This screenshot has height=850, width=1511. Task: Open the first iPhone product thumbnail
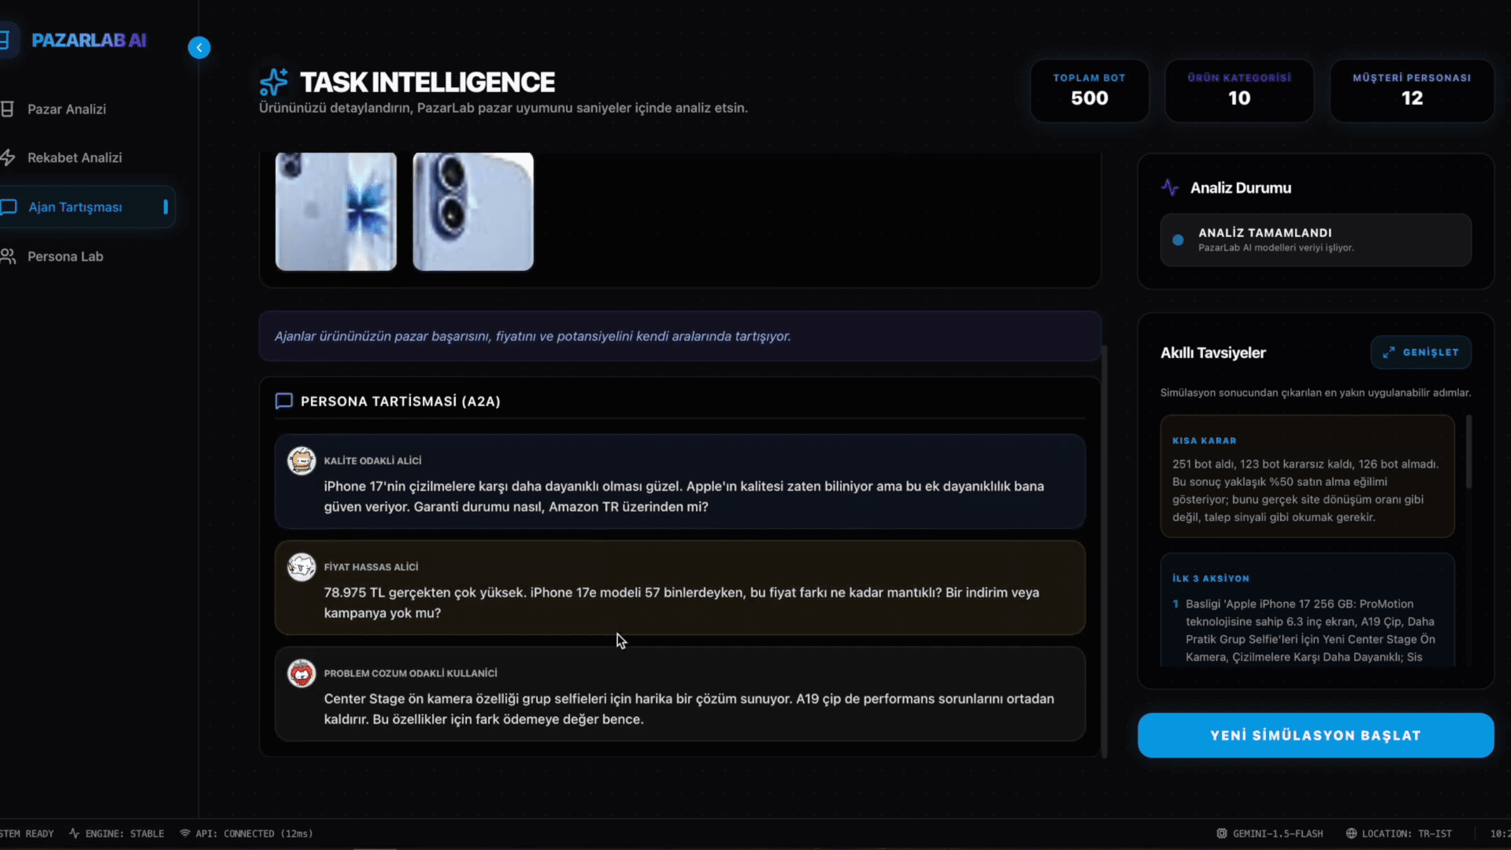336,211
